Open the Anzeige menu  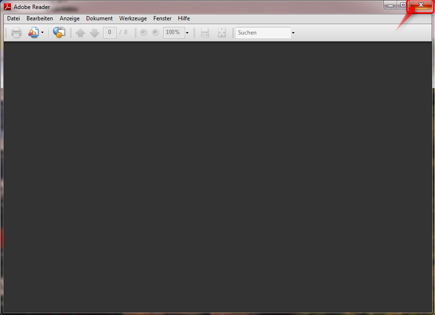(x=69, y=18)
